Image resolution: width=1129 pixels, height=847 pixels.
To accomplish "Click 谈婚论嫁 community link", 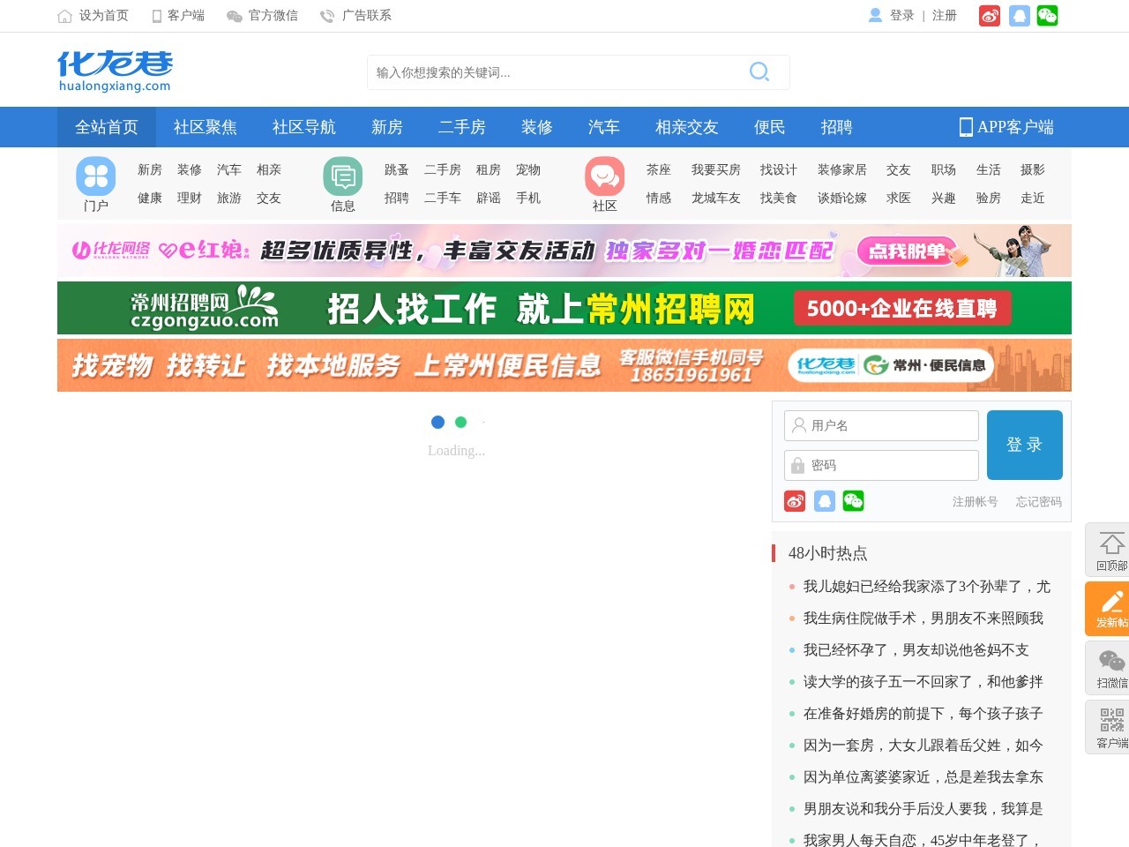I will coord(842,199).
